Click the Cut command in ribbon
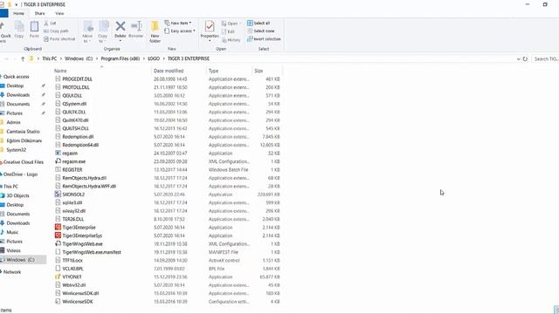The width and height of the screenshot is (559, 314). click(50, 24)
